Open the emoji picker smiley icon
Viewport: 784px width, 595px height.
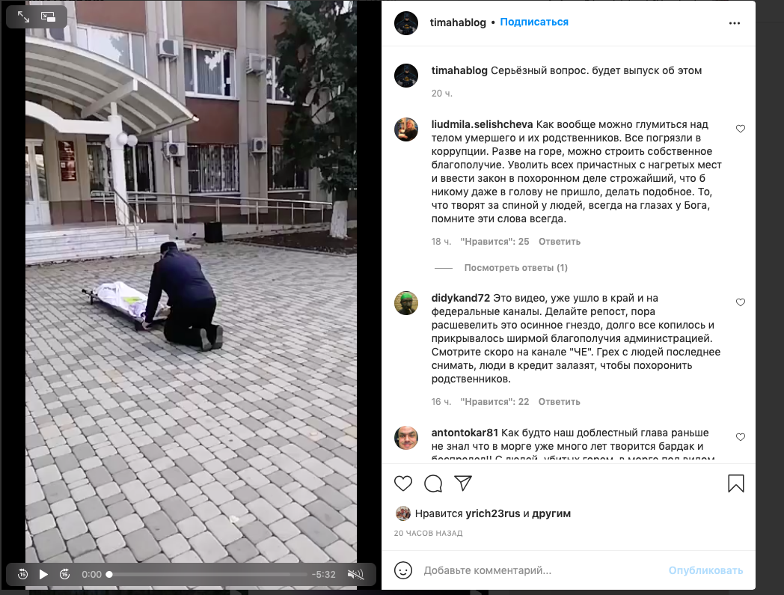pos(403,570)
